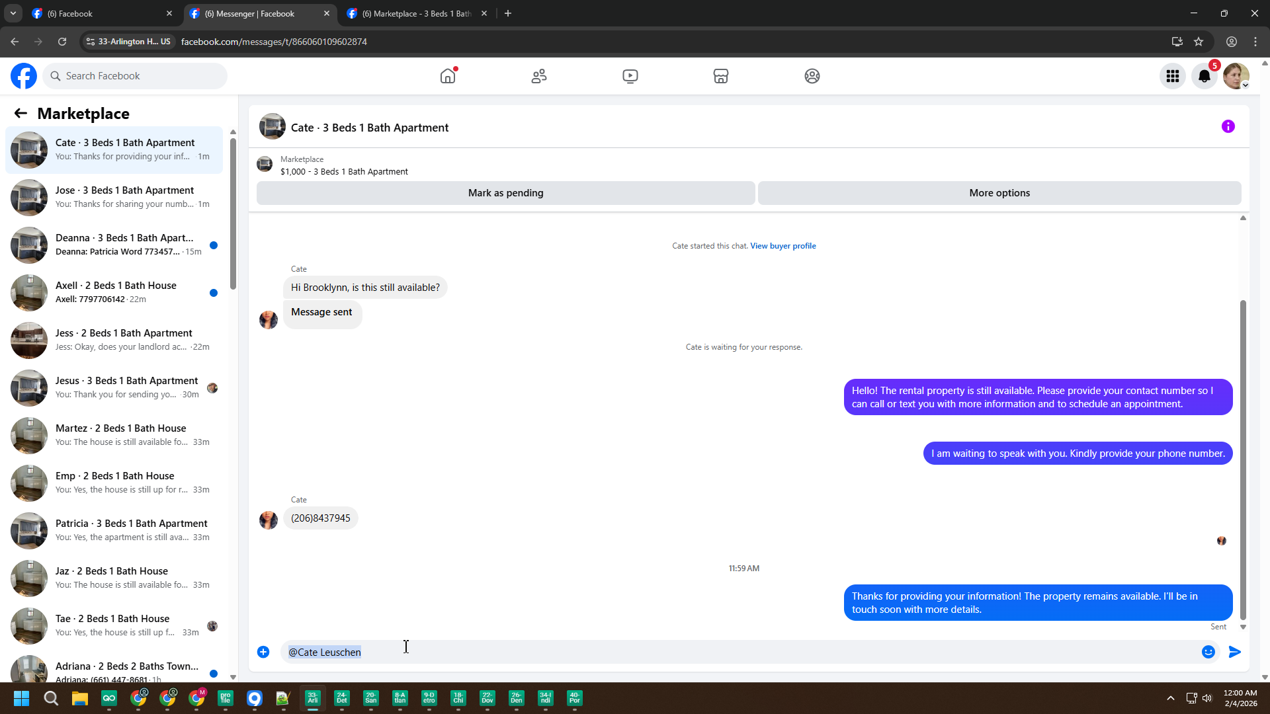This screenshot has height=714, width=1270.
Task: Click the plus attachment icon beside message box
Action: tap(263, 652)
